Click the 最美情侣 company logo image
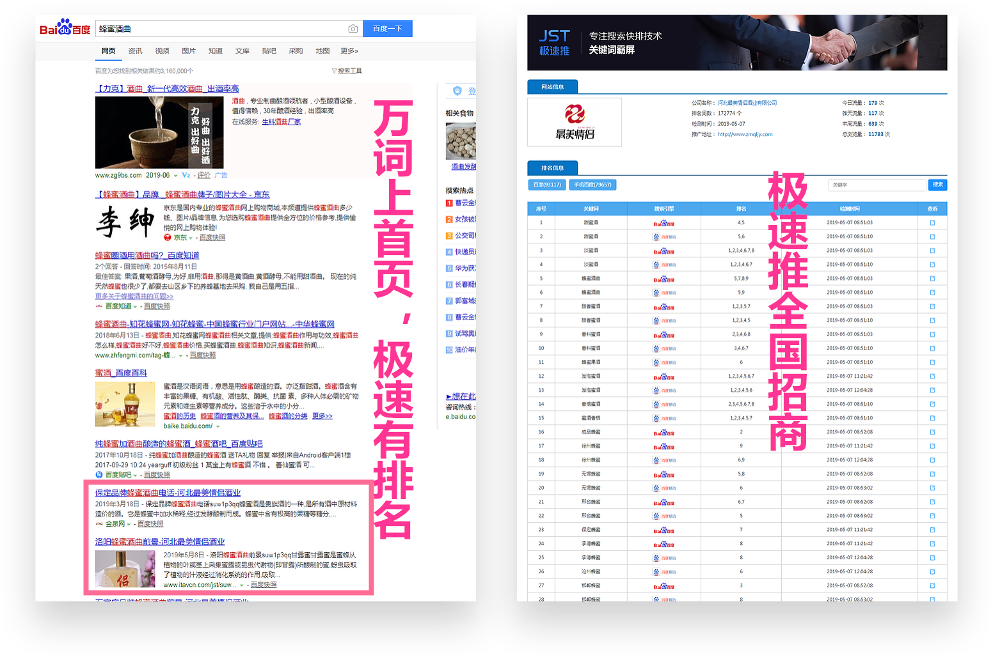Screen dimensions: 993x657 pyautogui.click(x=575, y=122)
